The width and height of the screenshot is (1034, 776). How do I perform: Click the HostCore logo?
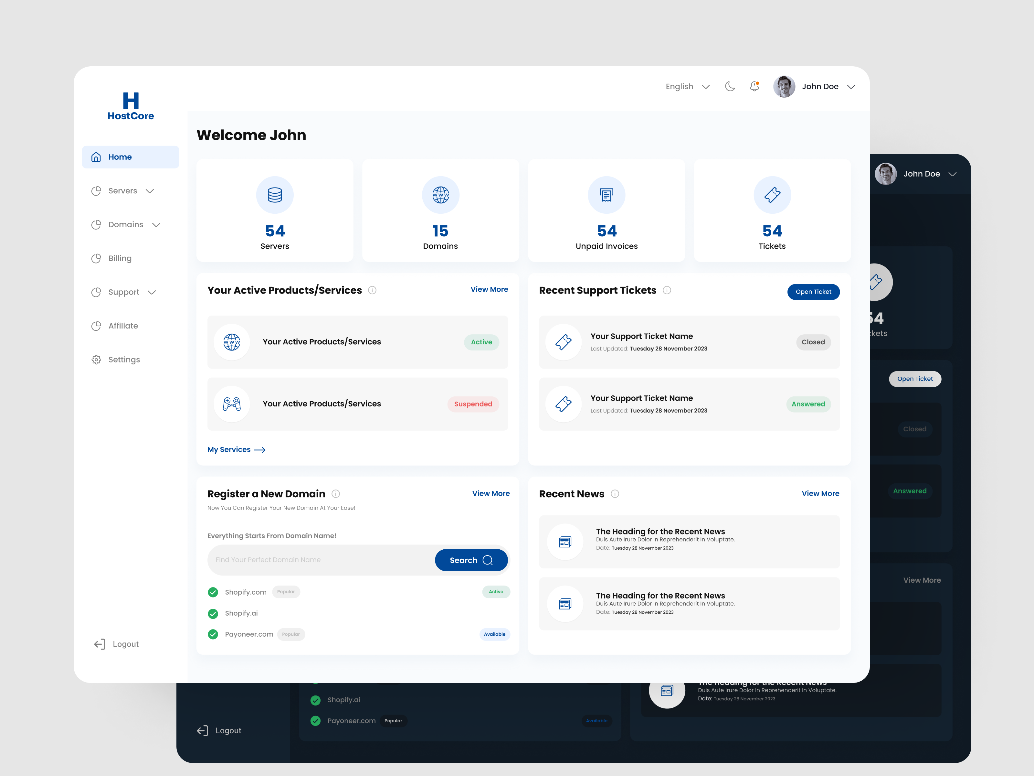(x=131, y=105)
